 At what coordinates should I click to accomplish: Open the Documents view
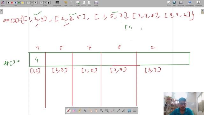point(181,3)
